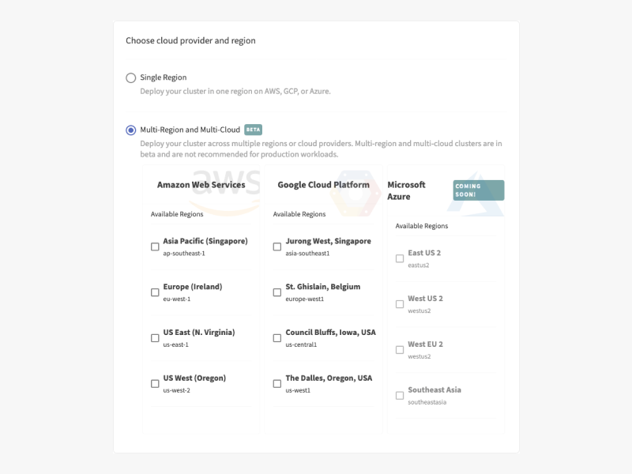Click the Coming Soon badge on Azure
The height and width of the screenshot is (474, 632).
click(479, 190)
